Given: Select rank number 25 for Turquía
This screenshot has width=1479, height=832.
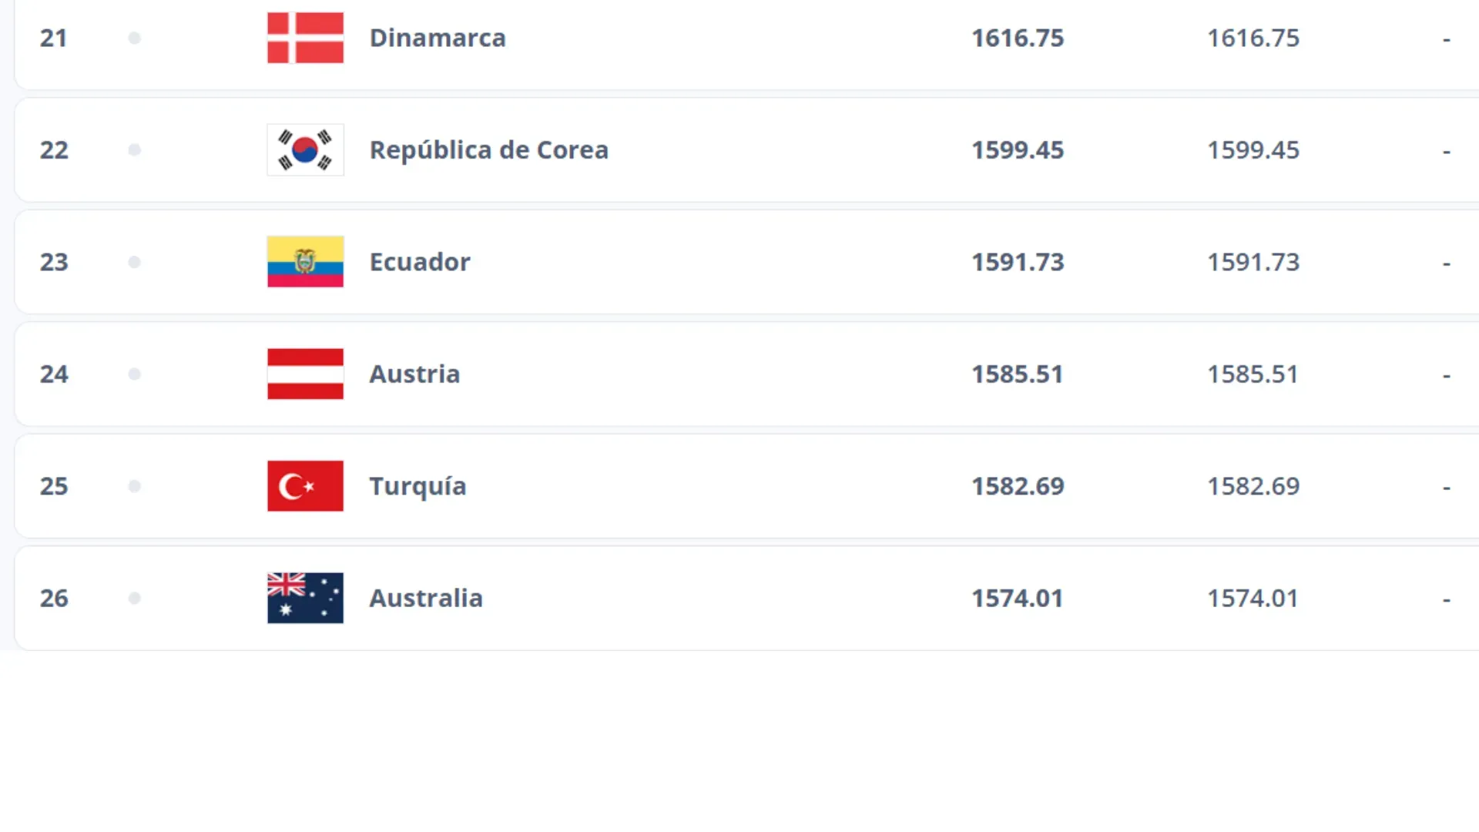Looking at the screenshot, I should (53, 486).
